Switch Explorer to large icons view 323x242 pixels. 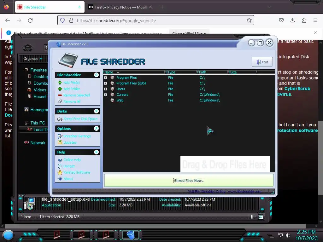261,217
